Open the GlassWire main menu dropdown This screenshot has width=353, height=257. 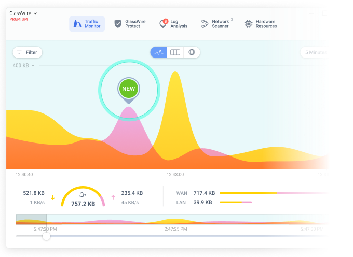23,13
